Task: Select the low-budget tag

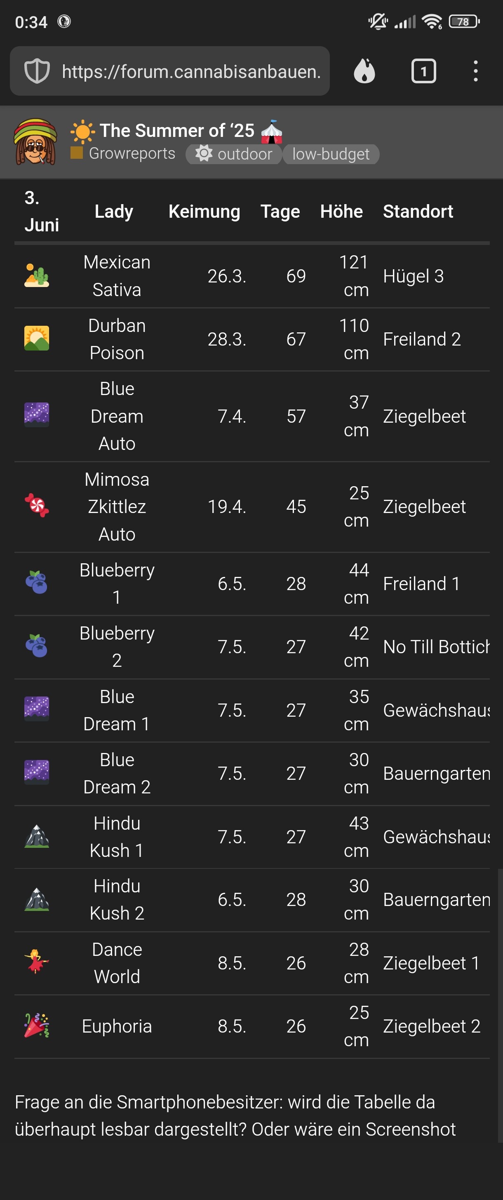Action: click(x=331, y=154)
